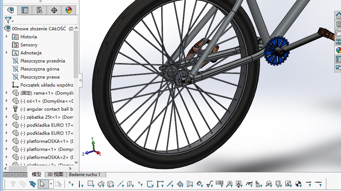The height and width of the screenshot is (191, 341).
Task: Activate the Select cursor tool
Action: pos(43,184)
